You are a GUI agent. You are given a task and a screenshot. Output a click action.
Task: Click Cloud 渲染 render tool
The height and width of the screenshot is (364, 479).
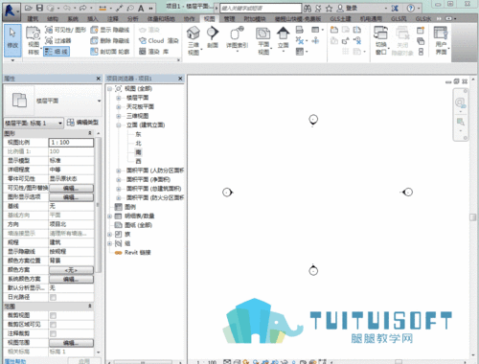tap(159, 40)
